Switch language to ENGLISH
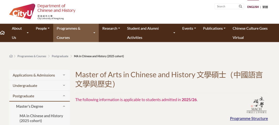Image resolution: width=279 pixels, height=125 pixels. click(253, 7)
